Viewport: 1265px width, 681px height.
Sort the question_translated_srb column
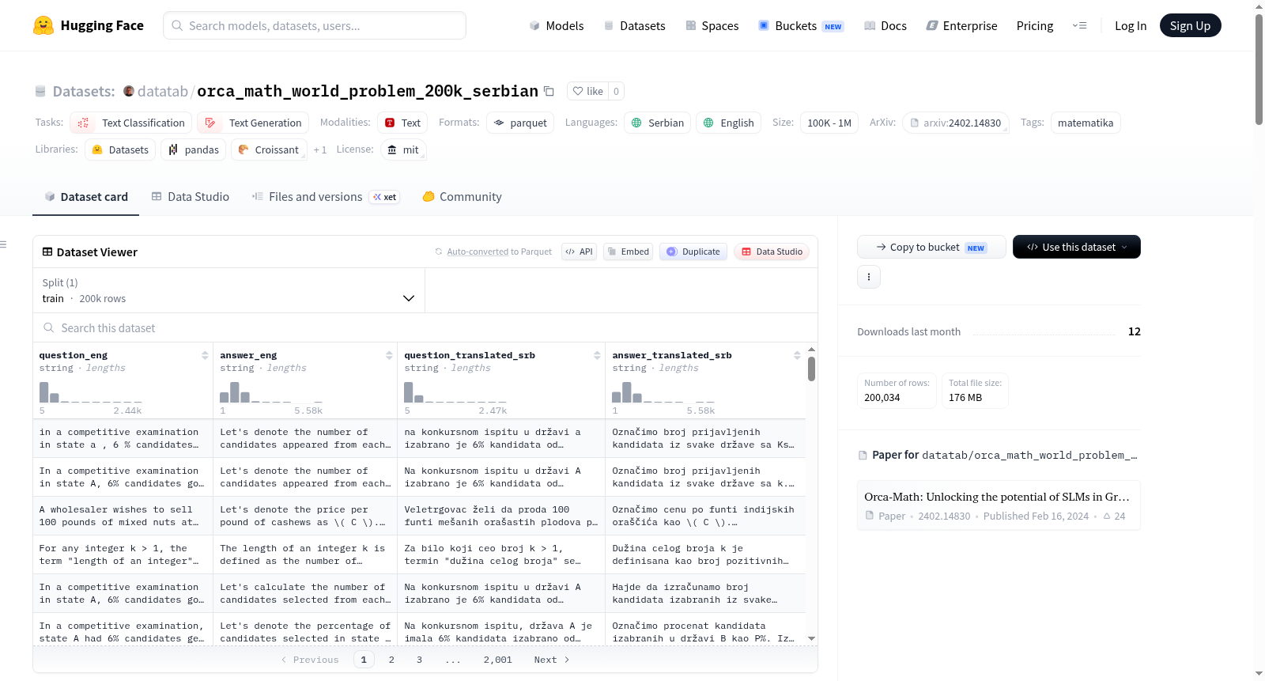point(597,355)
